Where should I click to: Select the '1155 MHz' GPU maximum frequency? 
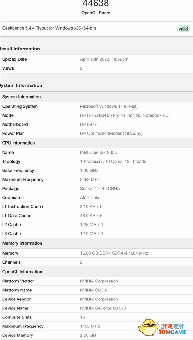pos(90,326)
